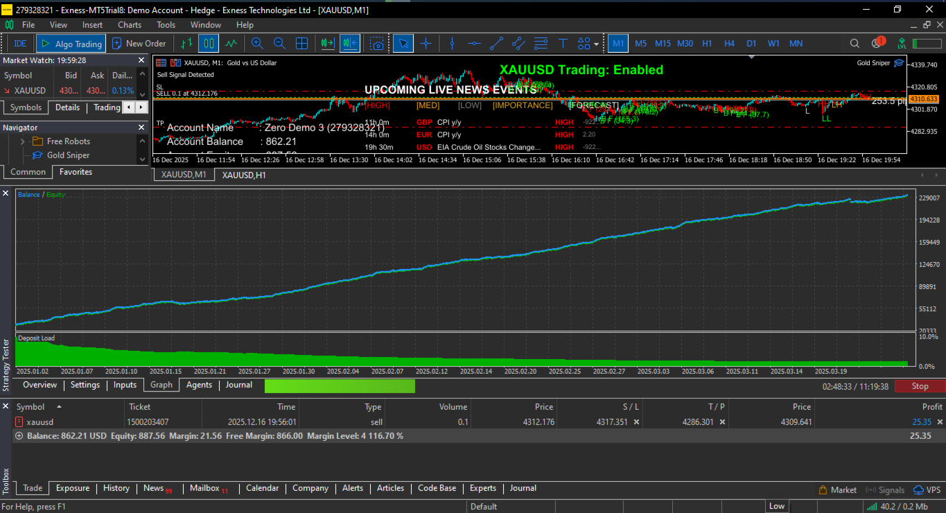Select the crosshair tool
Screen dimensions: 946x513
click(426, 44)
